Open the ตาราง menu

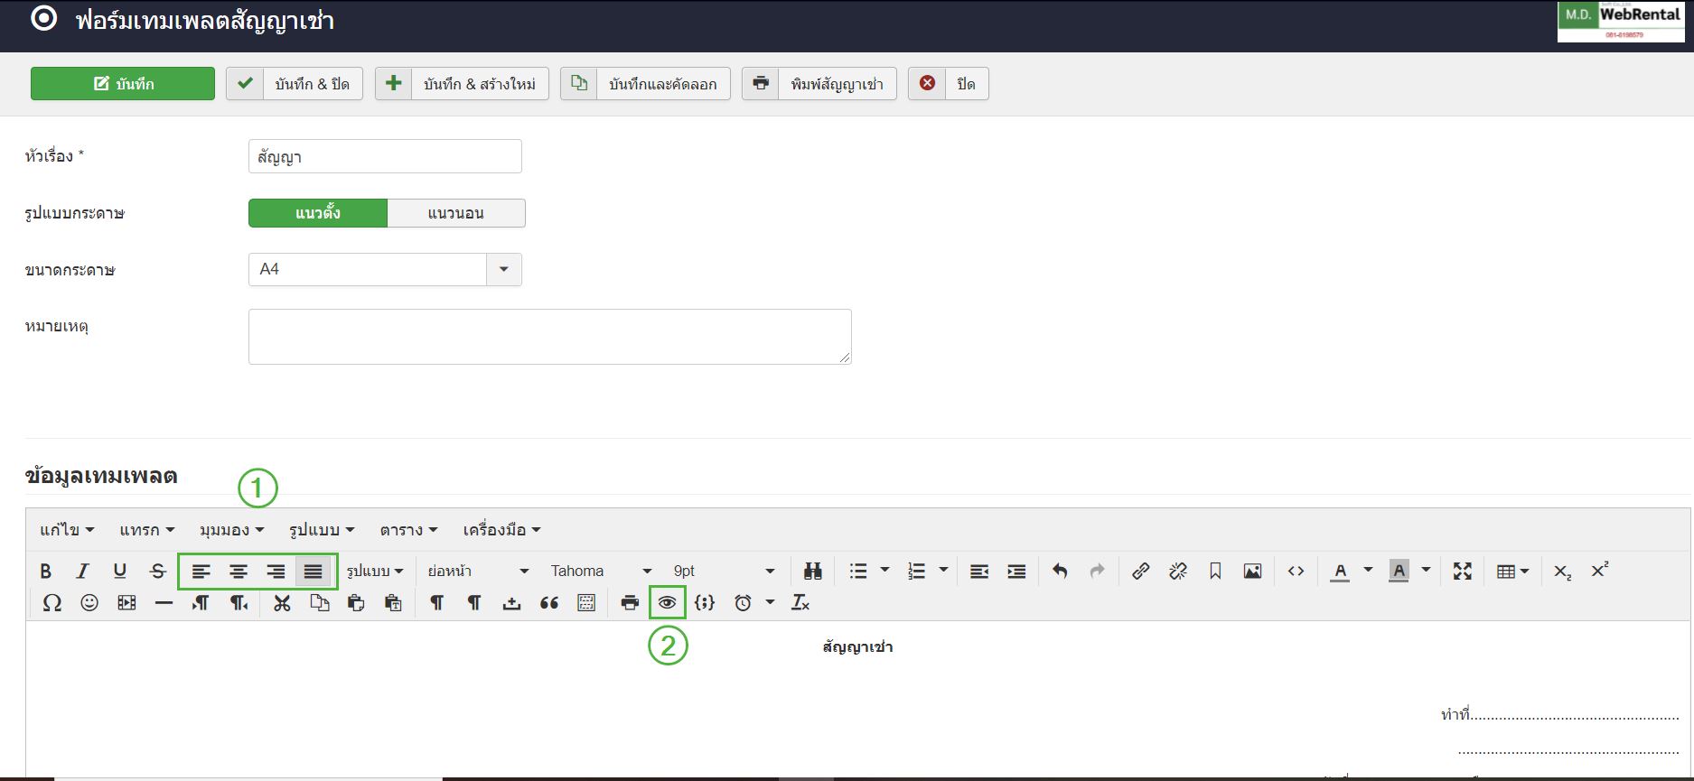[x=408, y=530]
